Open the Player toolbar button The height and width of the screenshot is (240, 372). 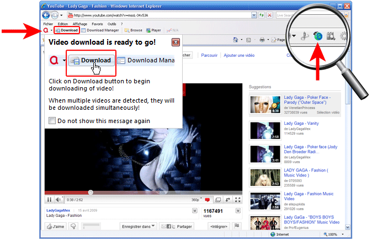(x=154, y=30)
